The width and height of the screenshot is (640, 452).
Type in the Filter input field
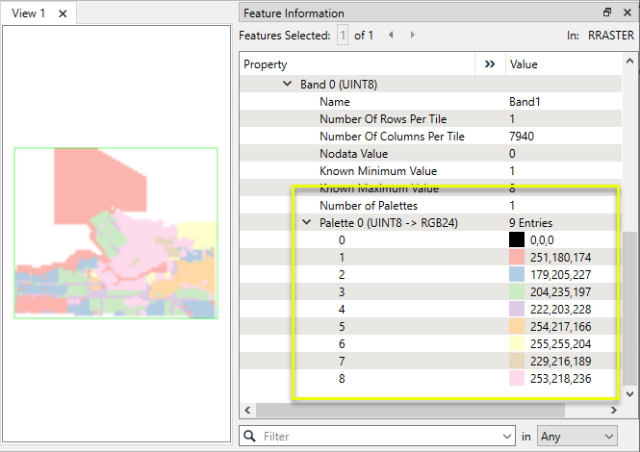point(380,437)
